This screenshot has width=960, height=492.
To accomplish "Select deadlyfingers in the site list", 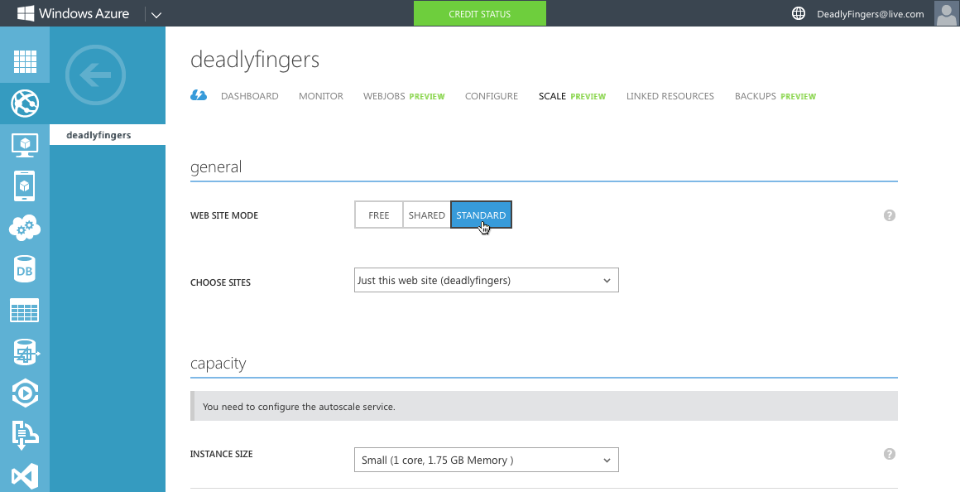I will point(107,135).
